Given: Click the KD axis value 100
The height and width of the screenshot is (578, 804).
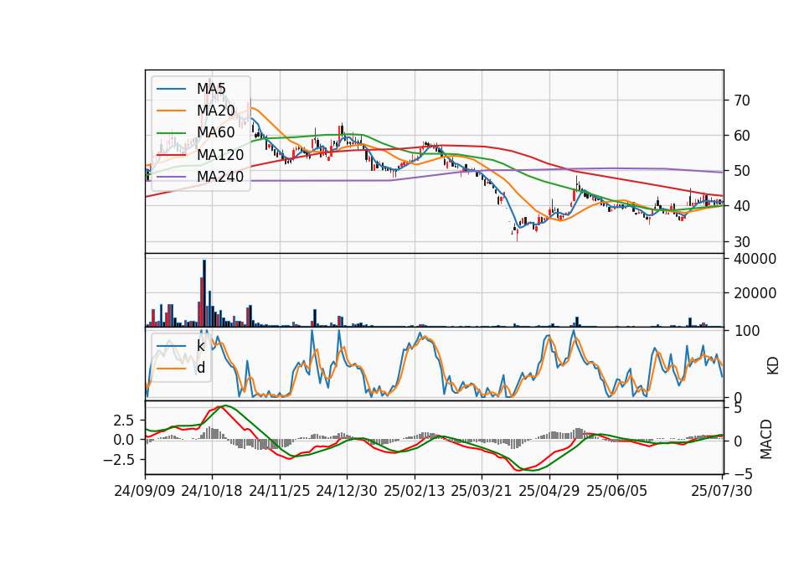Looking at the screenshot, I should 746,331.
